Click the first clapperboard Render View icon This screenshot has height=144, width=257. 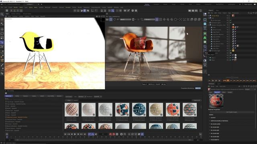[x=190, y=11]
